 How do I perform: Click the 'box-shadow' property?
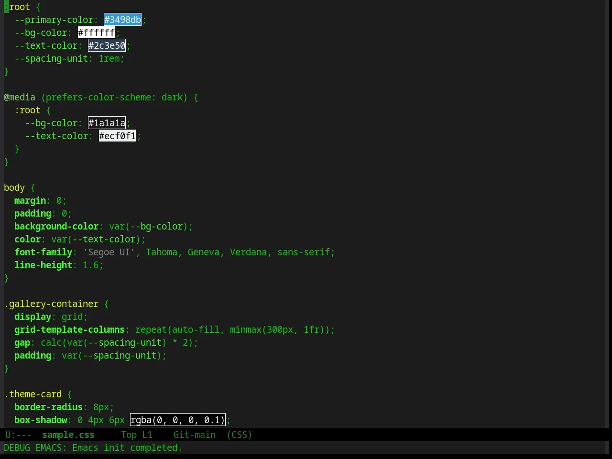41,420
